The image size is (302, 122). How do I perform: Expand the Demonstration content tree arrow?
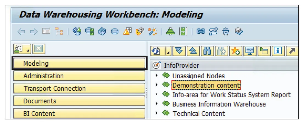click(156, 85)
